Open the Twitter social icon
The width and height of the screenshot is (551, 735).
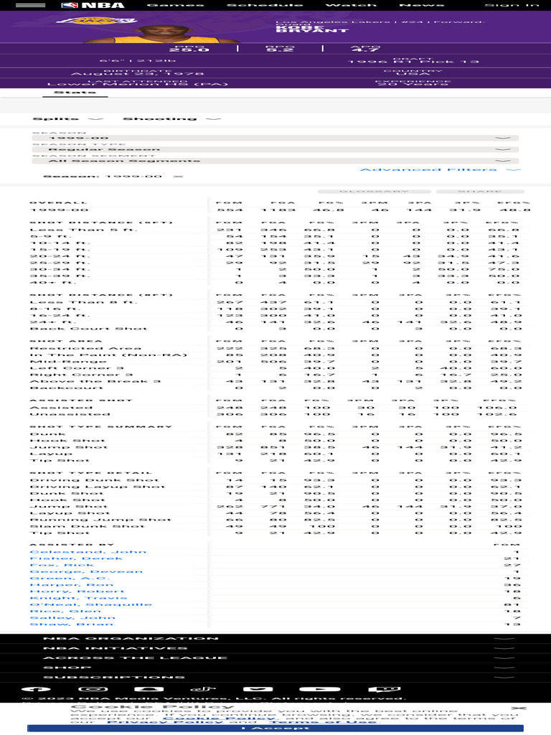coord(258,689)
